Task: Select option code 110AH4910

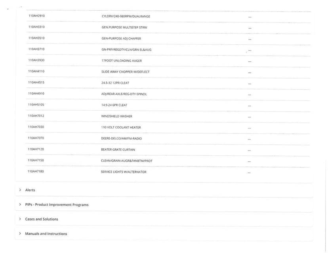Action: point(36,94)
